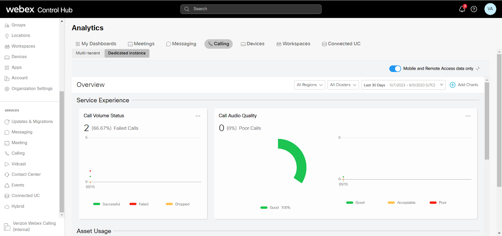Toggle the Good 100% legend under donut chart
502x236 pixels.
point(275,207)
